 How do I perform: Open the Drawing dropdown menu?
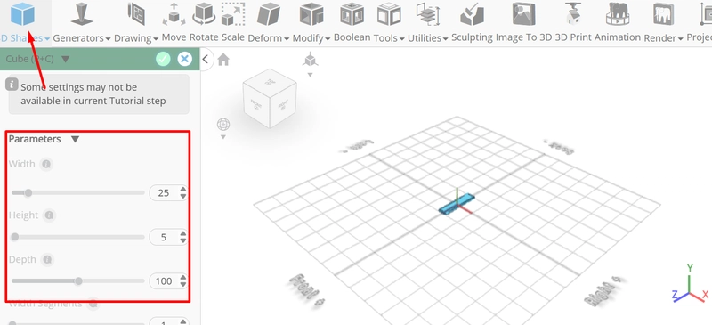tap(156, 39)
